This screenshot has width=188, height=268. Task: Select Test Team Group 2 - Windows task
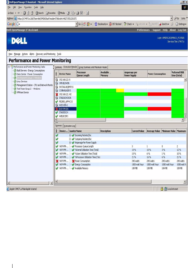coord(28,89)
